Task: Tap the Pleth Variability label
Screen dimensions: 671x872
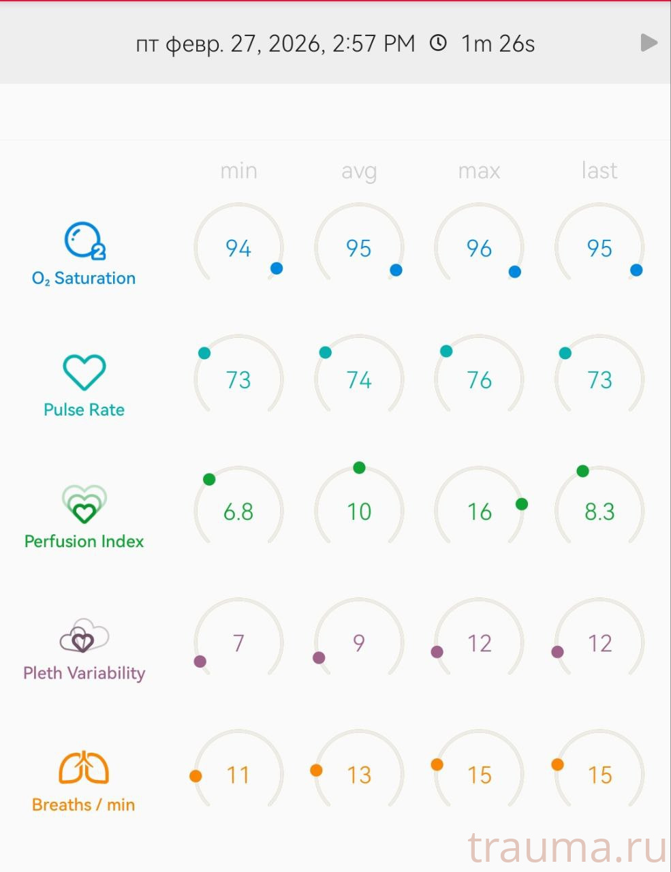Action: pos(84,673)
